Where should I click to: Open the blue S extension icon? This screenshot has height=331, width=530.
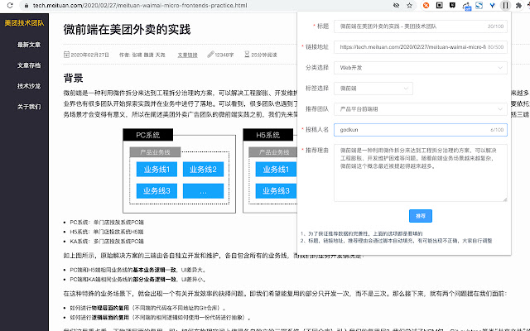pyautogui.click(x=479, y=6)
